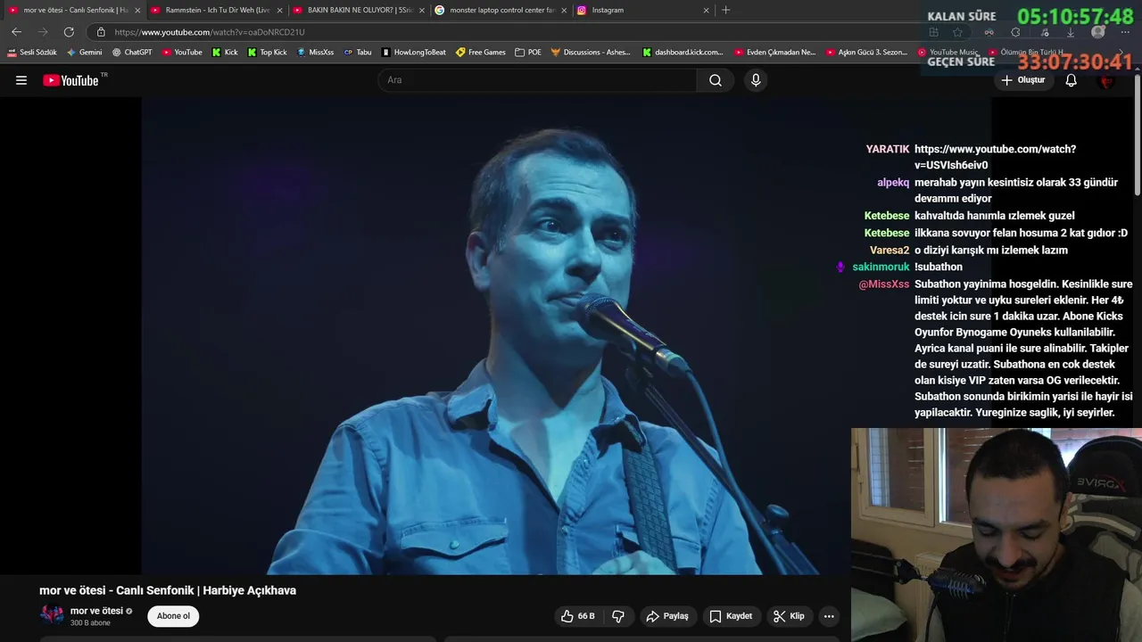1142x642 pixels.
Task: Like the video showing 66 B
Action: coord(577,616)
